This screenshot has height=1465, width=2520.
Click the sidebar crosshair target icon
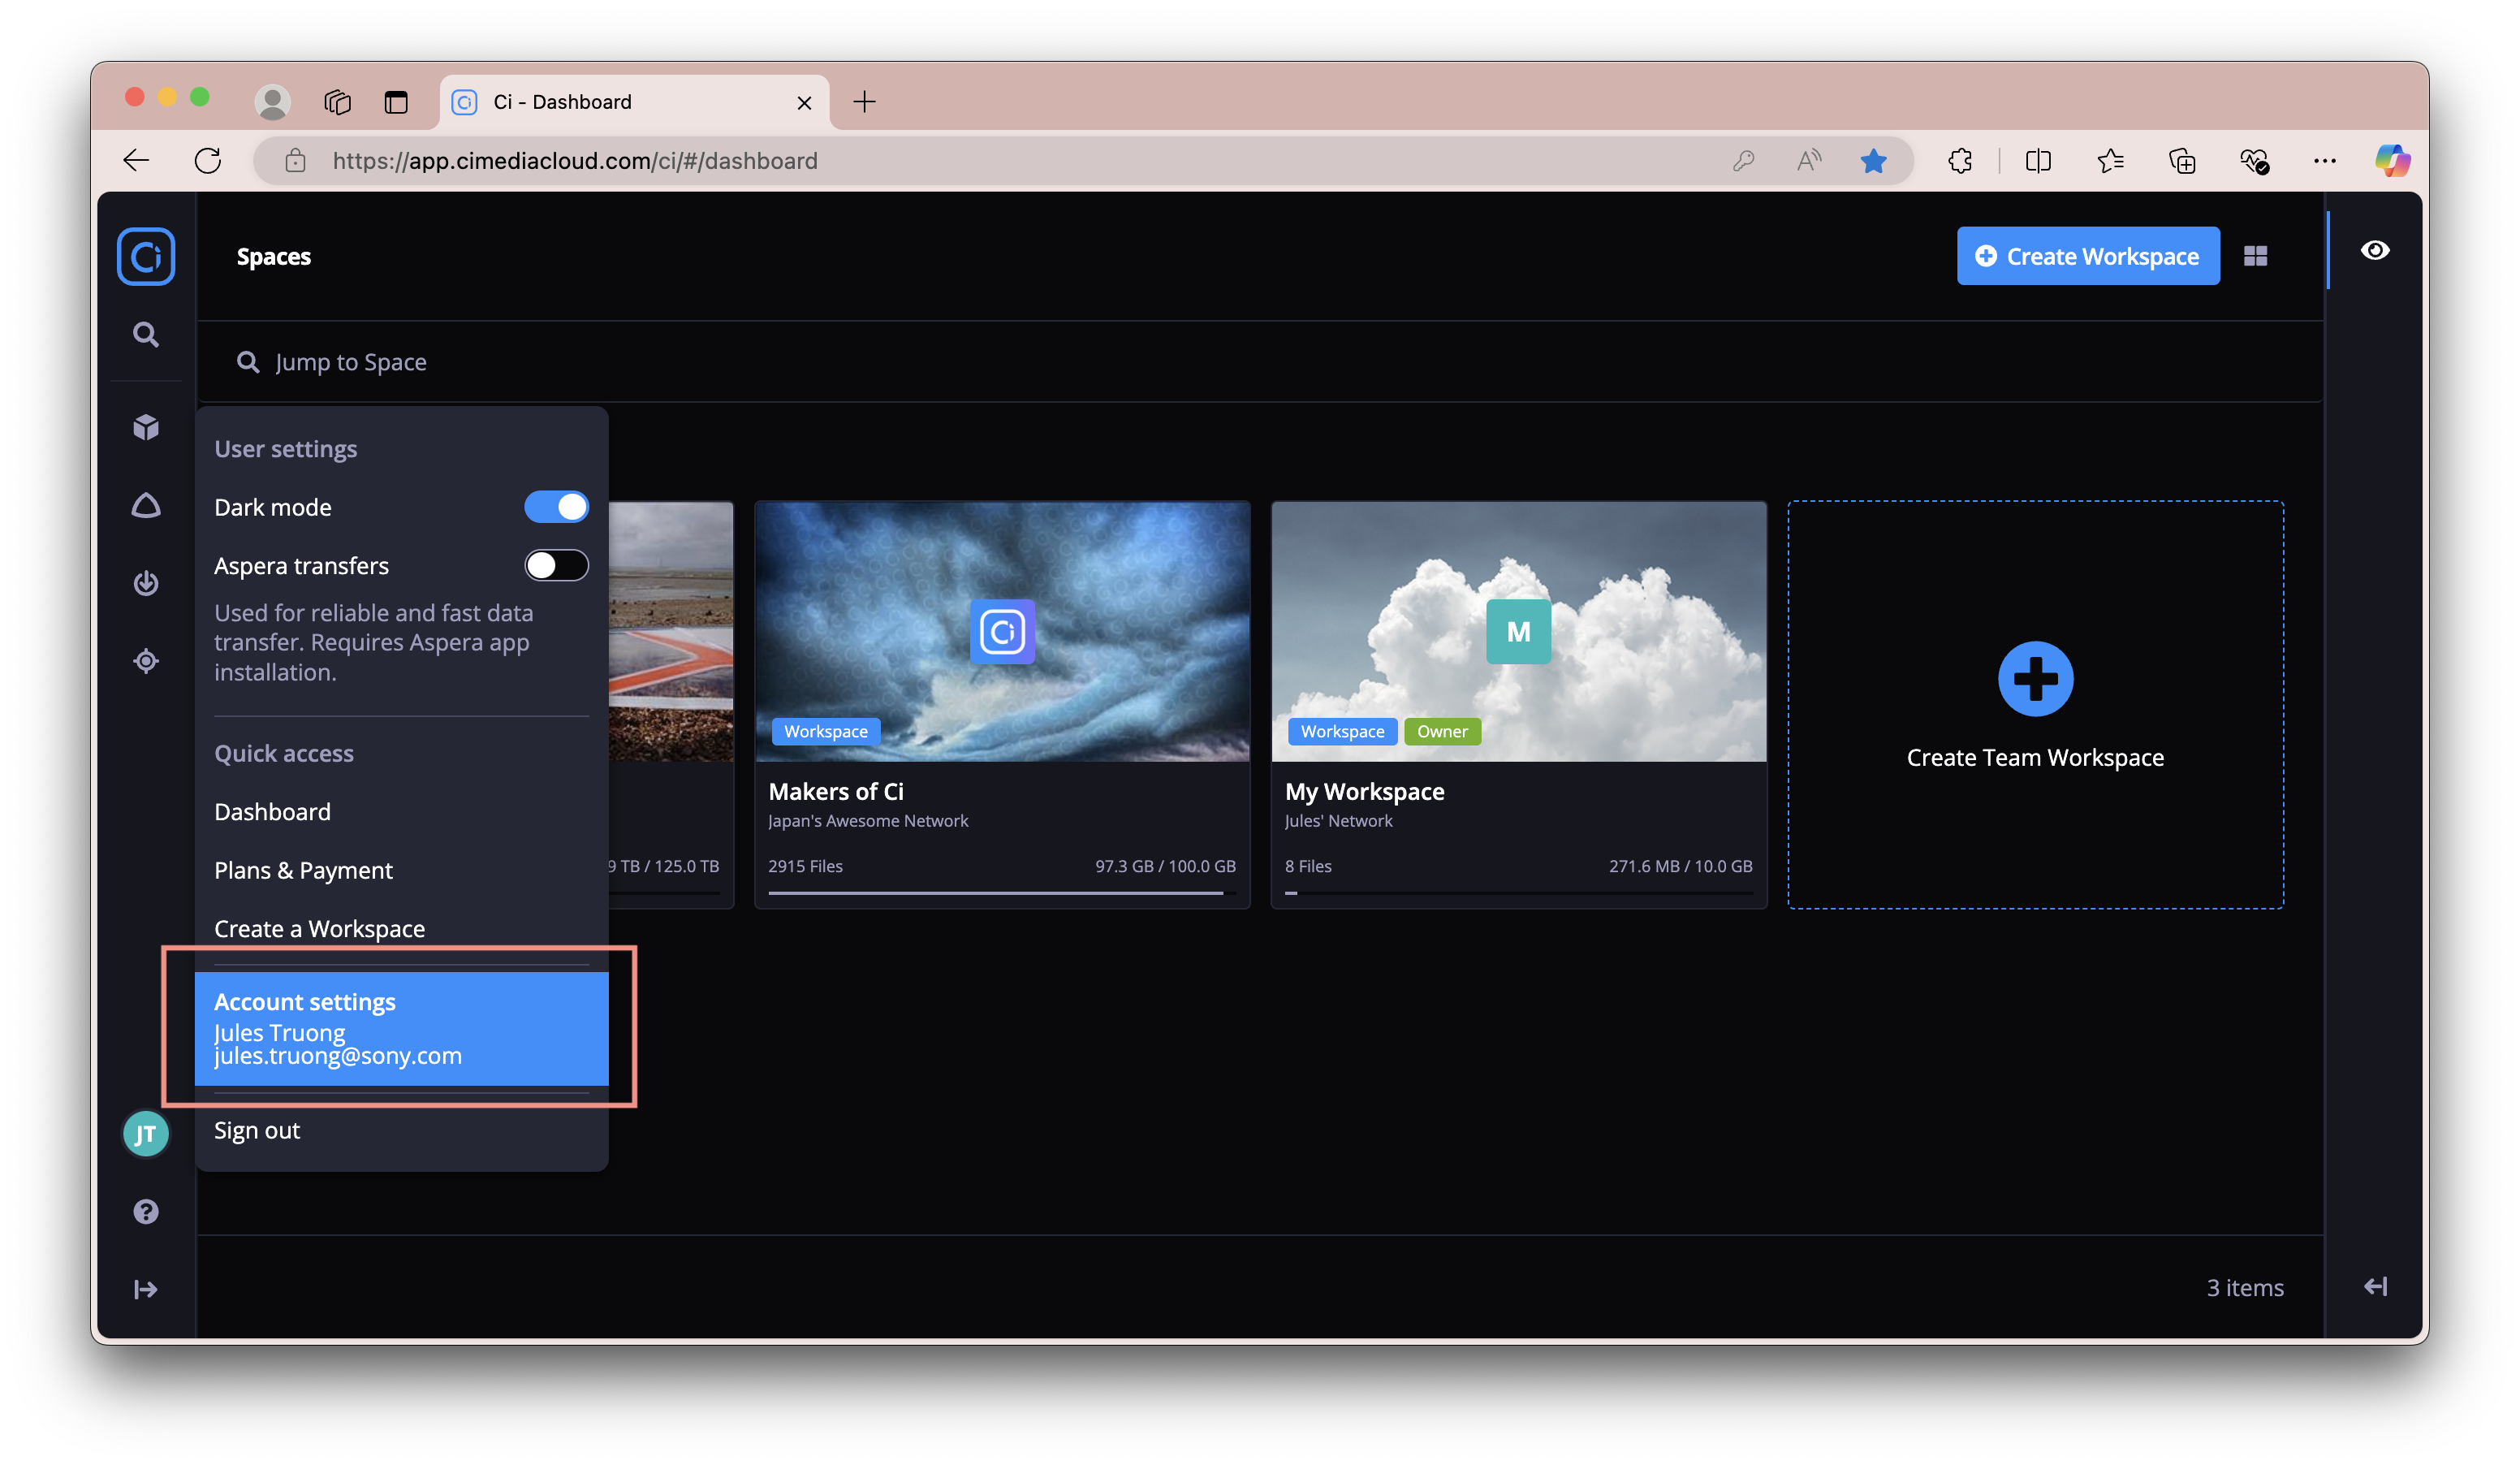click(146, 661)
